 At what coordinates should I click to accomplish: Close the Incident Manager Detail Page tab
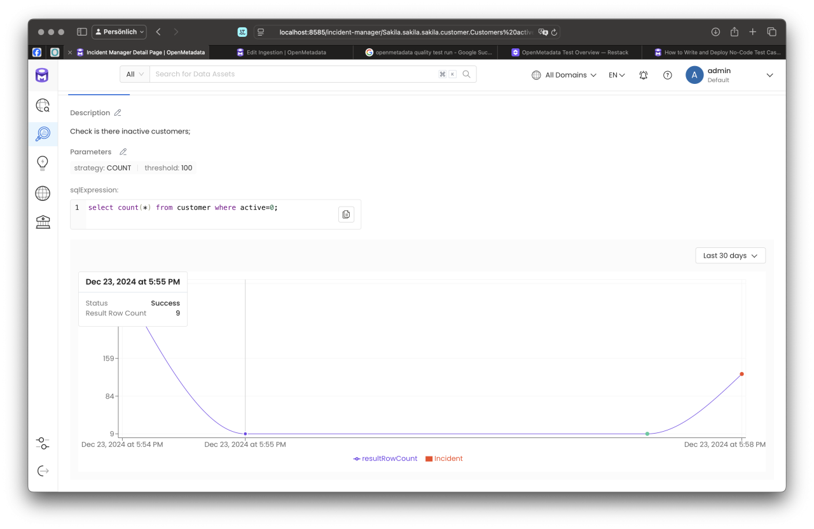coord(69,52)
